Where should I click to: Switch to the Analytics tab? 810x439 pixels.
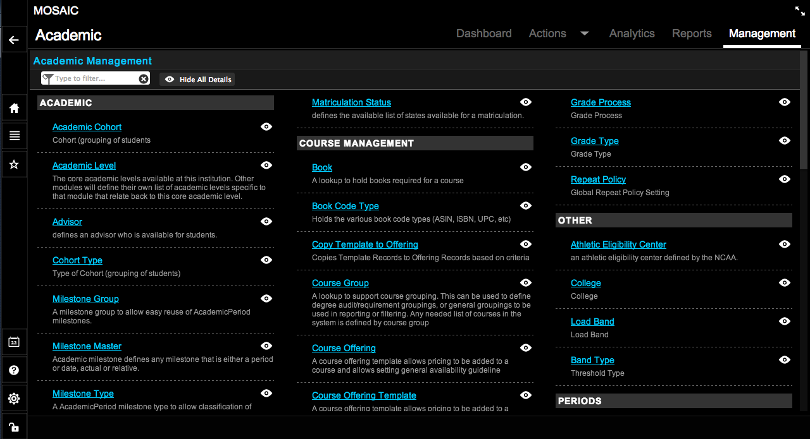click(632, 33)
